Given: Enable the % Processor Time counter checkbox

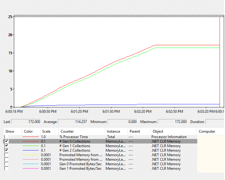Looking at the screenshot, I should [6, 137].
